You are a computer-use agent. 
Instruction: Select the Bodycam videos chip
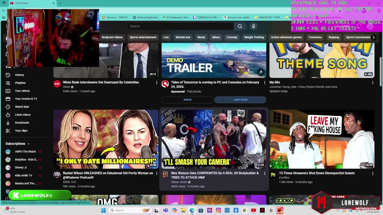[x=112, y=37]
